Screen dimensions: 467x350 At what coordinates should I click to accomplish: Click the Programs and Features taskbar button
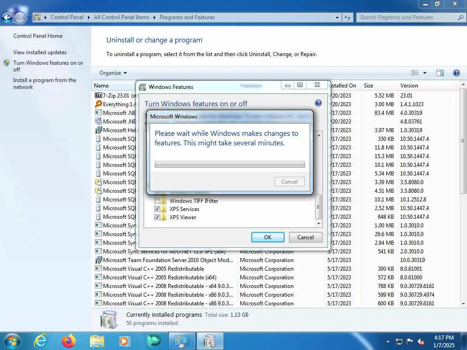pyautogui.click(x=210, y=341)
